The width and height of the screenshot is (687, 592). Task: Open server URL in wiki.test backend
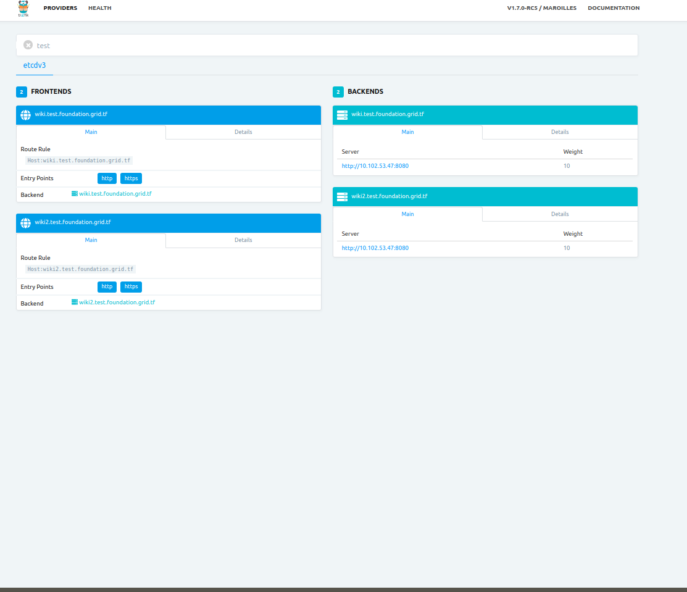pos(375,166)
